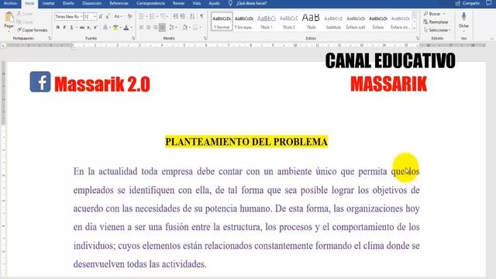Viewport: 496px width, 279px height.
Task: Apply strikethrough formatting
Action: point(82,28)
